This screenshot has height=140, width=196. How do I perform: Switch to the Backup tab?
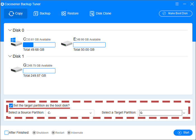(x=42, y=13)
